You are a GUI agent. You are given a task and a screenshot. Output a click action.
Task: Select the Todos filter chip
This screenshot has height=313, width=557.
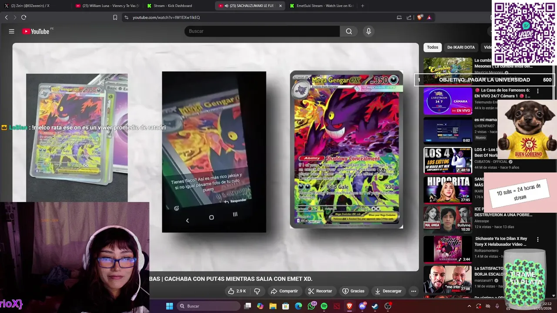tap(433, 47)
